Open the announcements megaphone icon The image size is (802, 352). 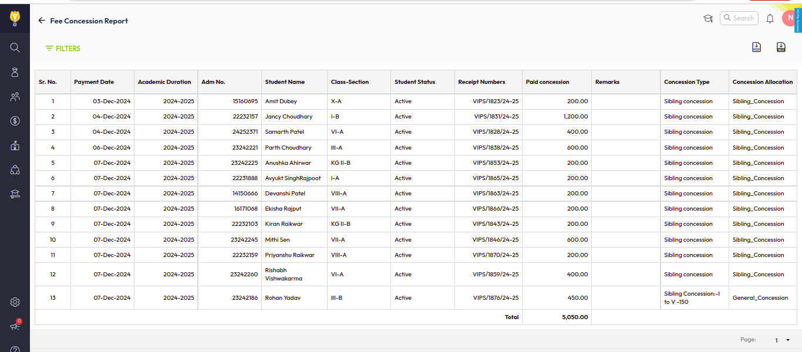pos(15,326)
